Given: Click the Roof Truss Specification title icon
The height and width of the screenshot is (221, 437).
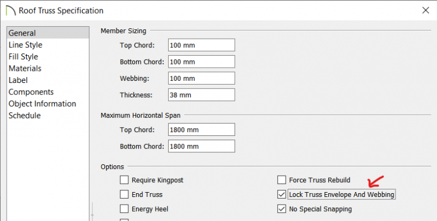Looking at the screenshot, I should pyautogui.click(x=10, y=10).
